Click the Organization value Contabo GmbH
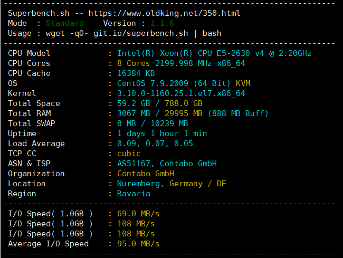 click(146, 174)
